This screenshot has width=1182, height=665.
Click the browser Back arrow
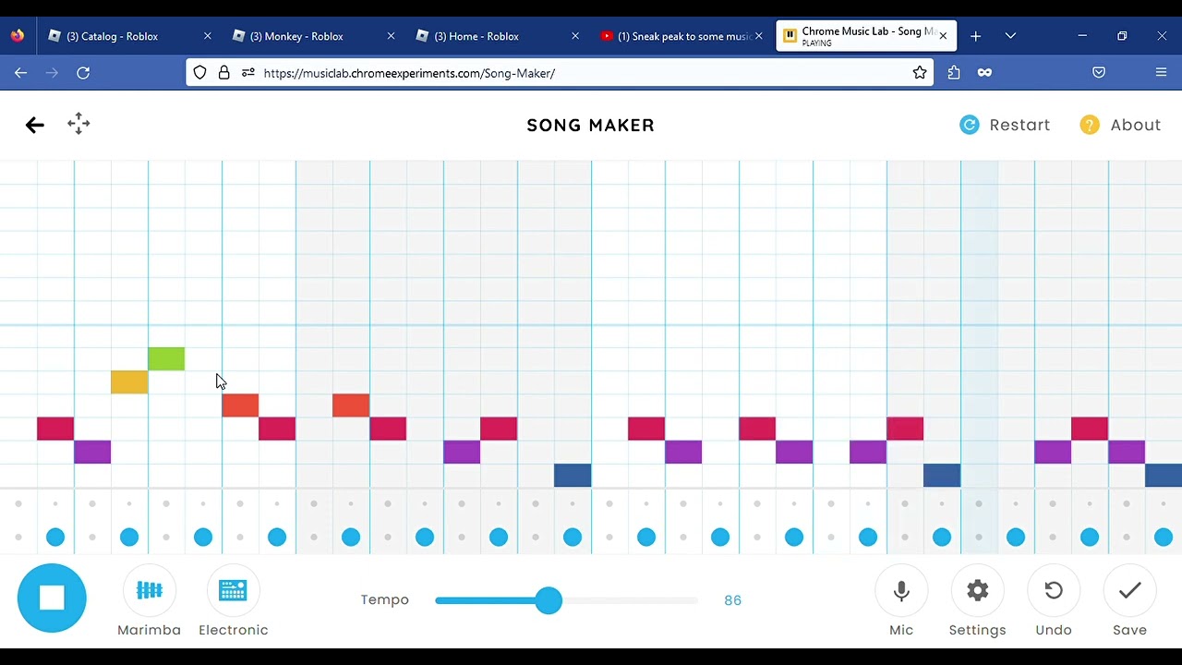click(20, 73)
